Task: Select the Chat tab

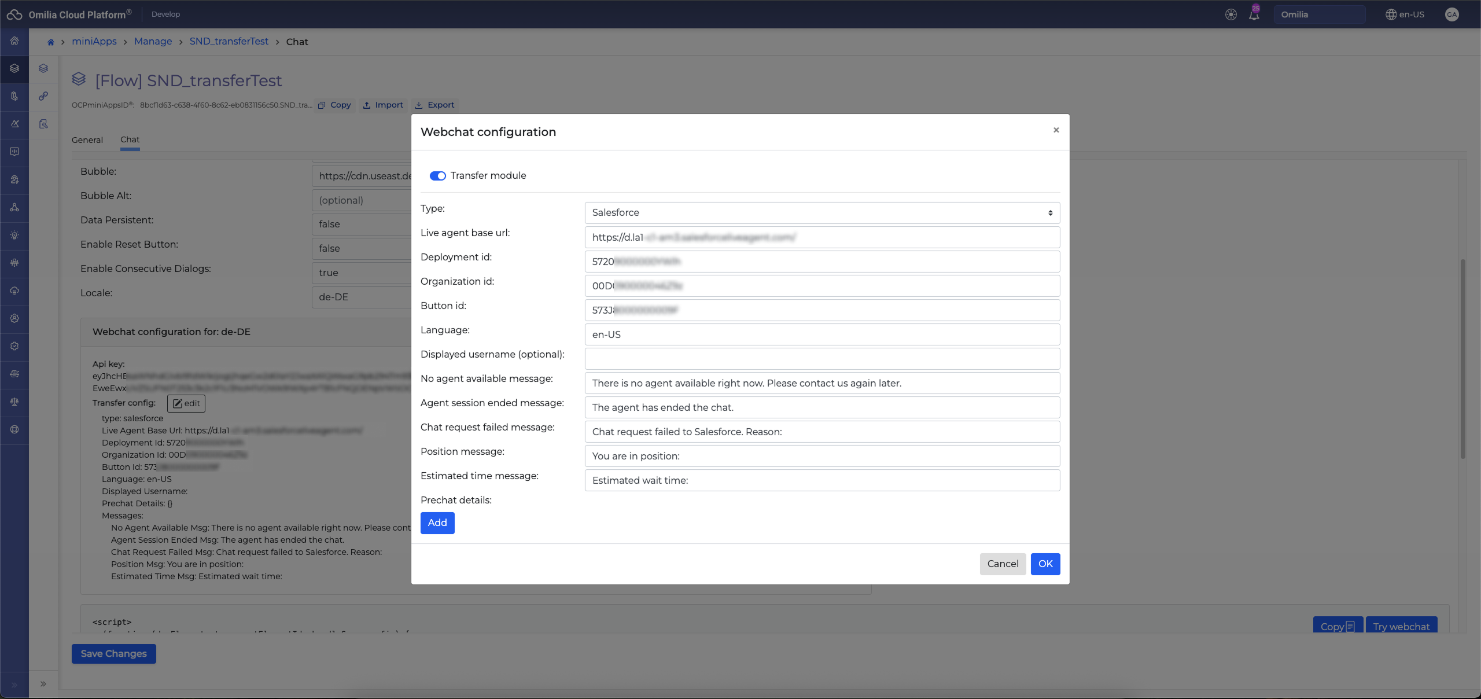Action: pos(130,139)
